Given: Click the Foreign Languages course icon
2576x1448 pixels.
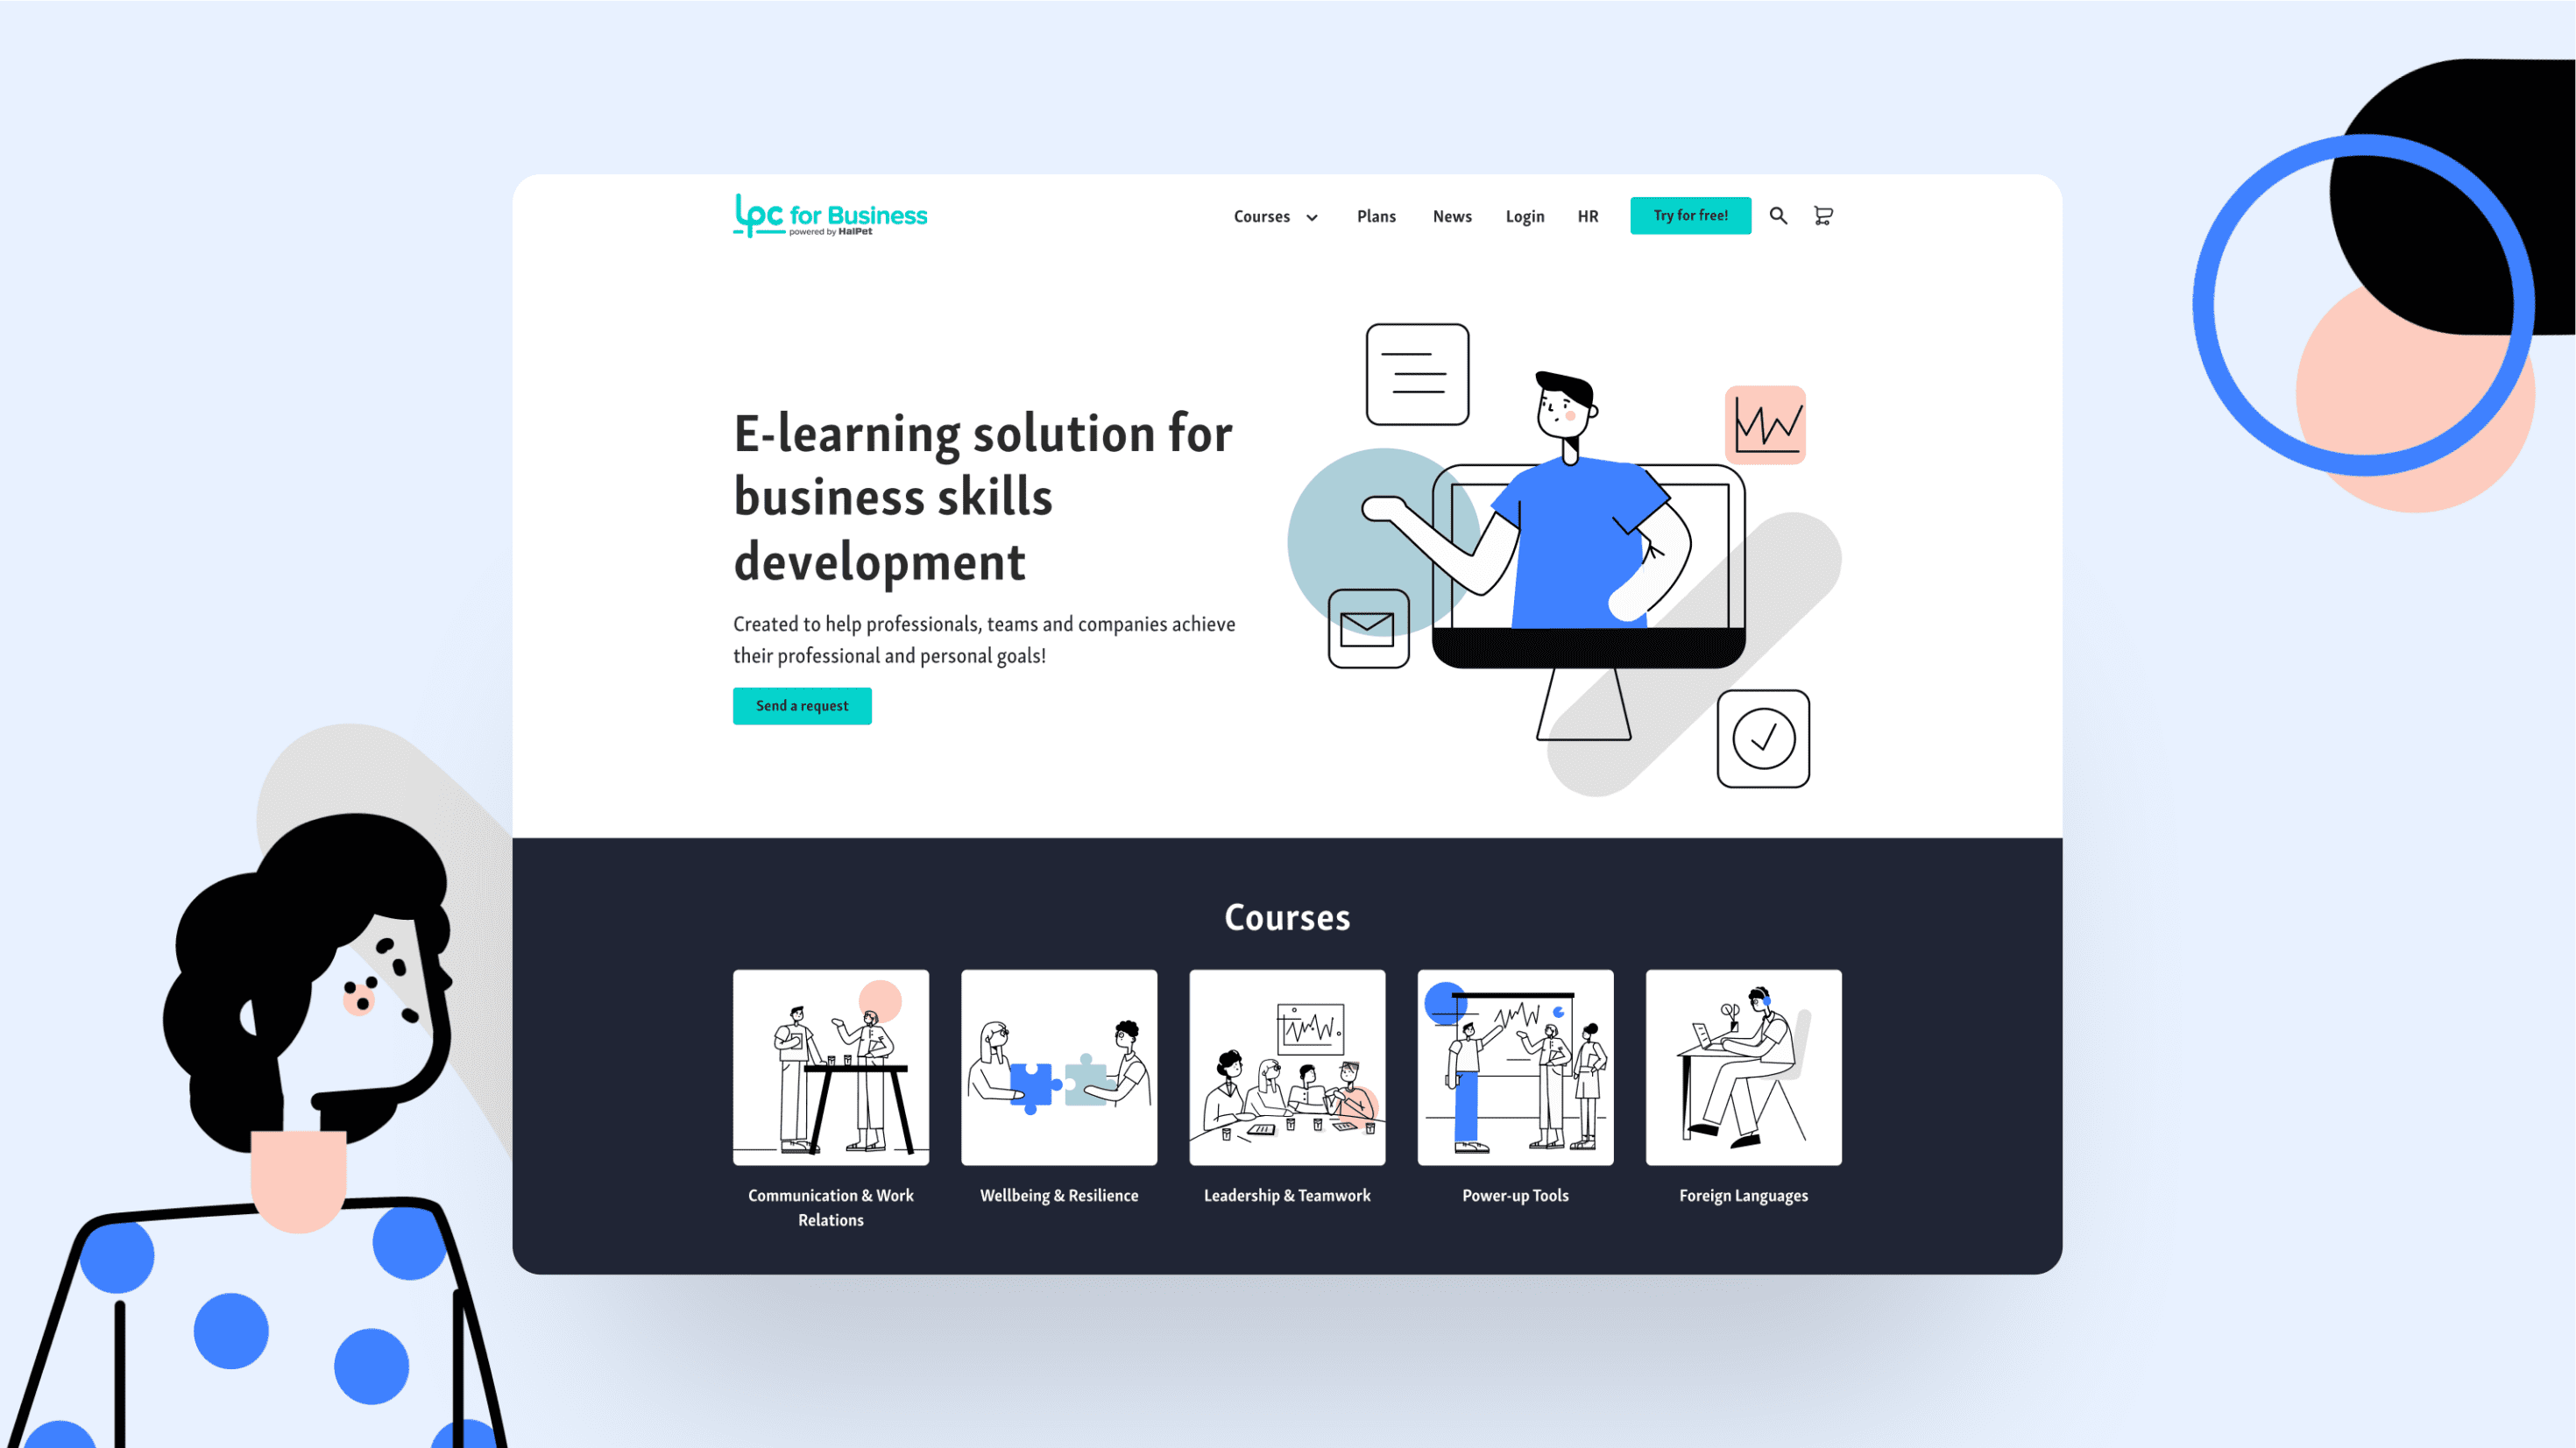Looking at the screenshot, I should pyautogui.click(x=1743, y=1068).
